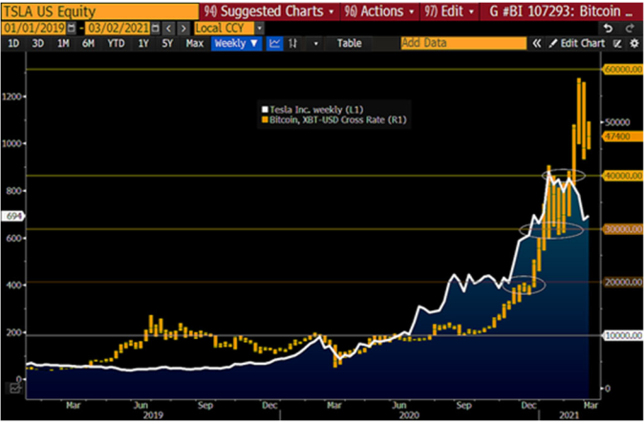Click the redo arrow icon

tap(630, 29)
